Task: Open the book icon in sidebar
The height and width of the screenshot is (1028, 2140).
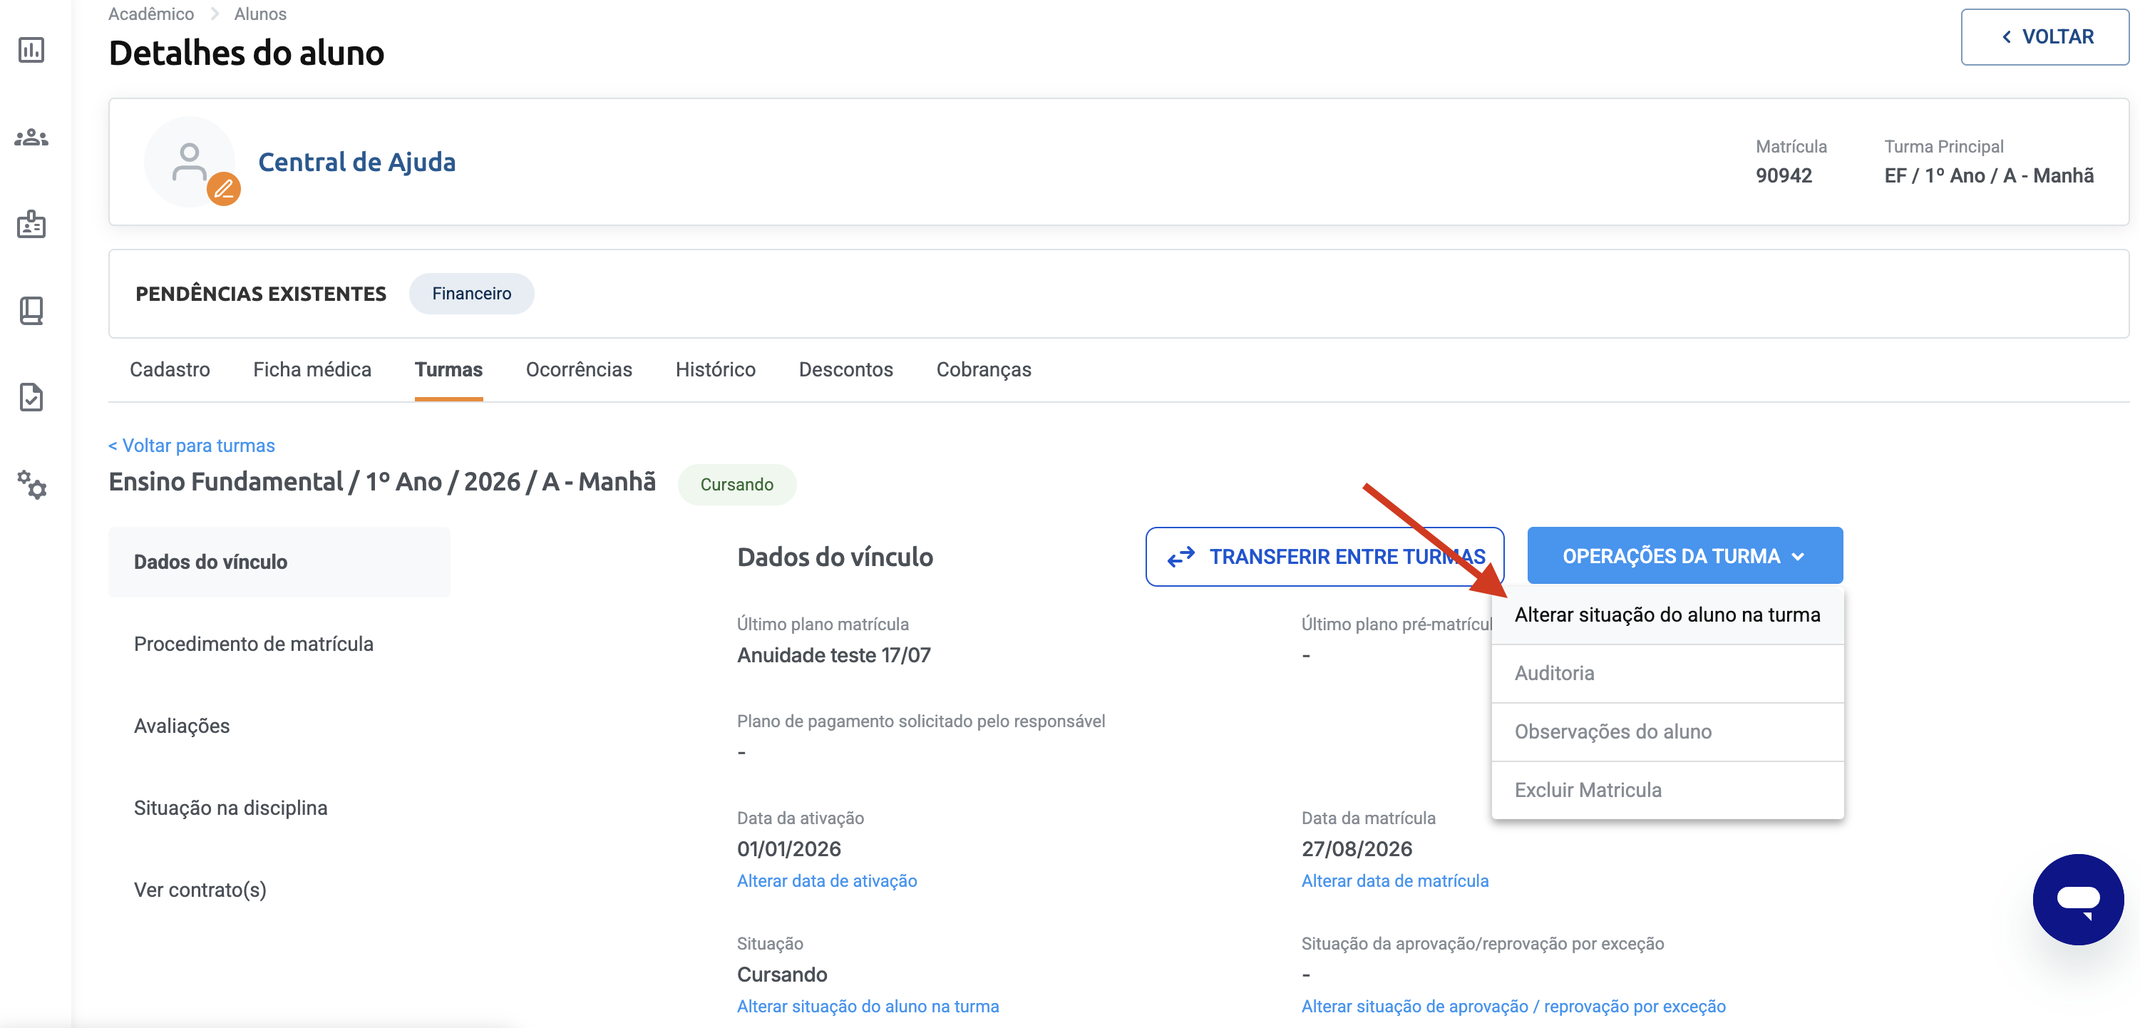Action: (x=31, y=311)
